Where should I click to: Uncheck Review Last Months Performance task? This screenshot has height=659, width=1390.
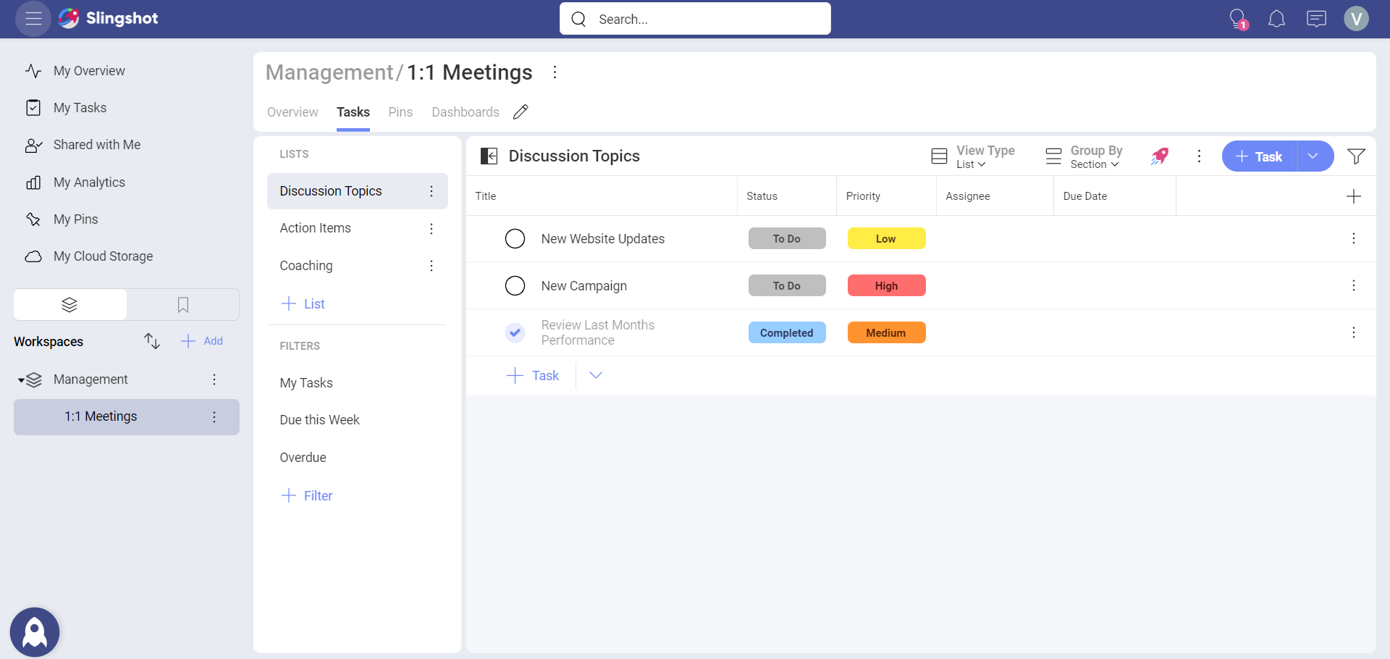click(x=515, y=332)
